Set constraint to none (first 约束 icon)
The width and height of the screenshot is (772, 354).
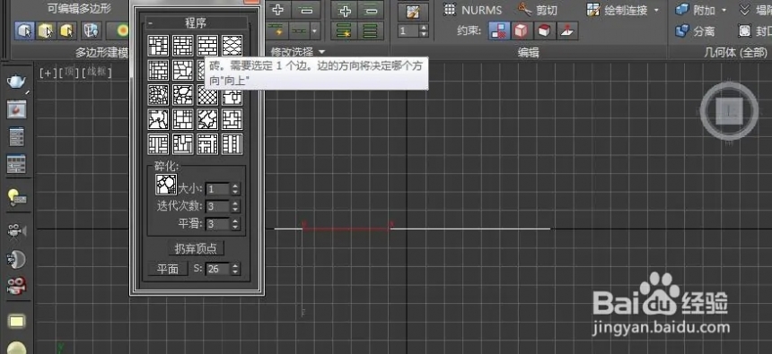click(x=499, y=31)
